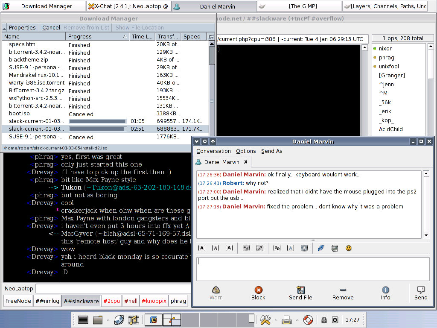
Task: Switch to The GIMP window in taskbar
Action: 299,6
